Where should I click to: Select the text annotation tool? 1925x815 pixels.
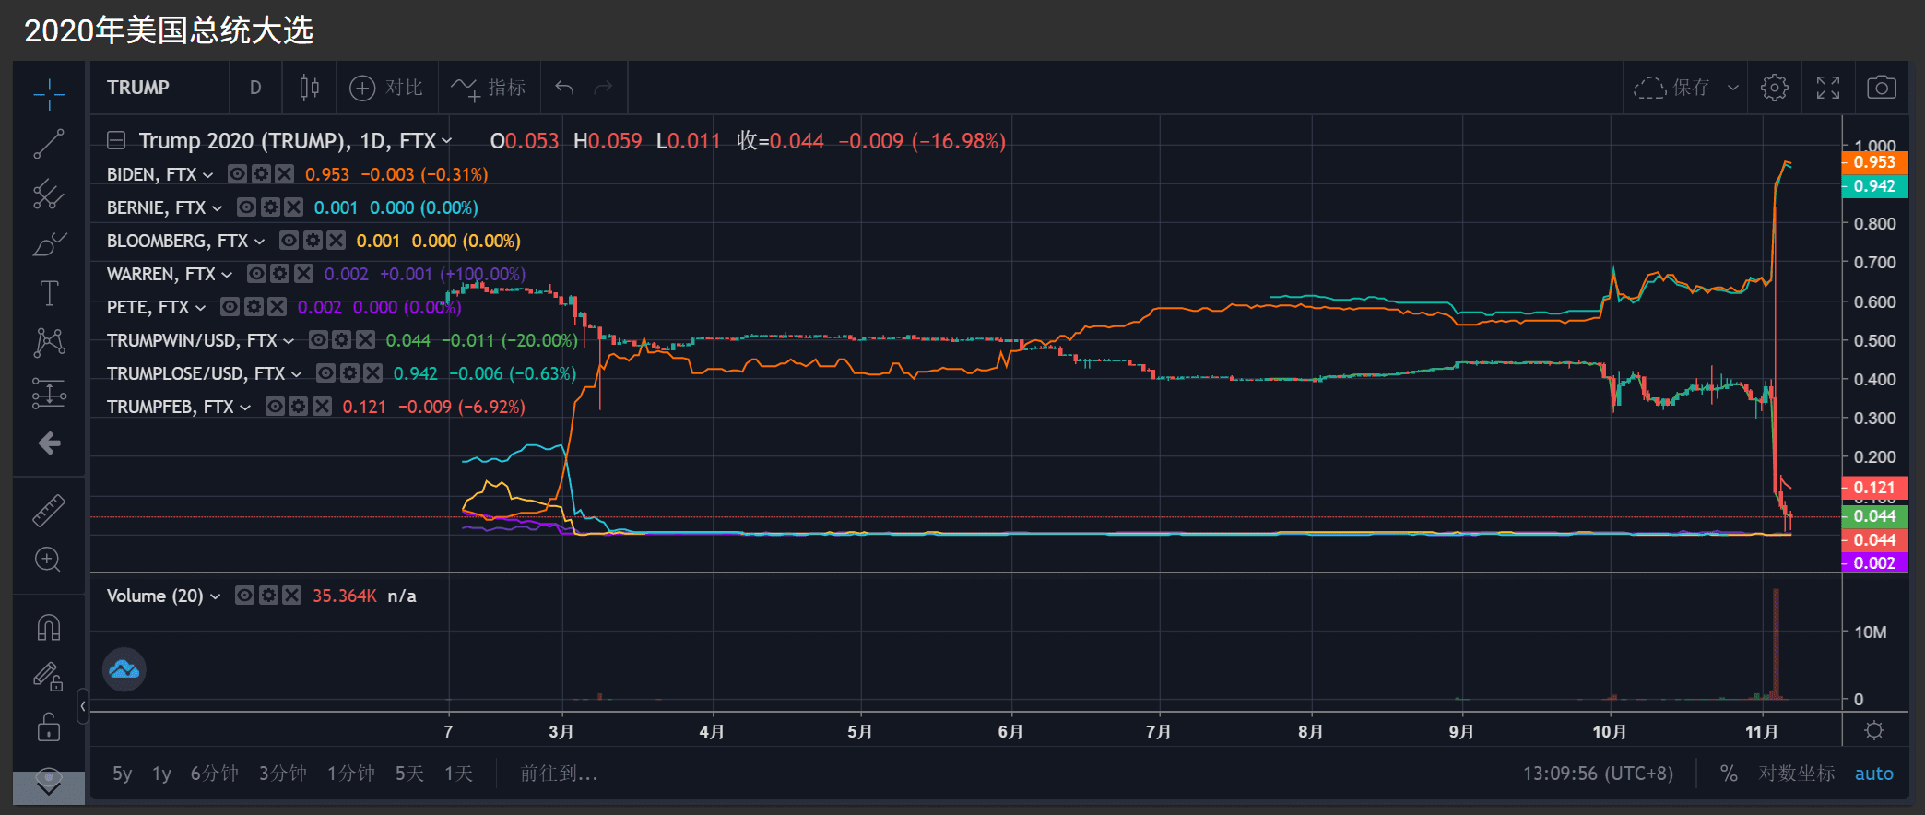49,293
